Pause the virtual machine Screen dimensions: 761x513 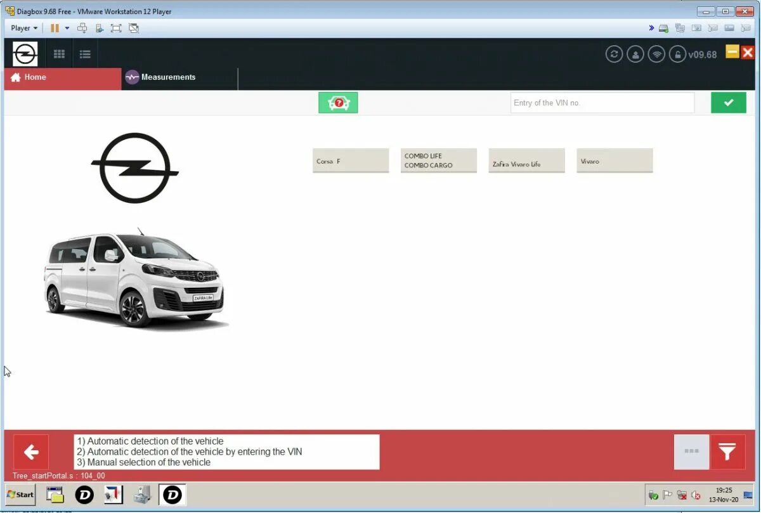tap(55, 28)
